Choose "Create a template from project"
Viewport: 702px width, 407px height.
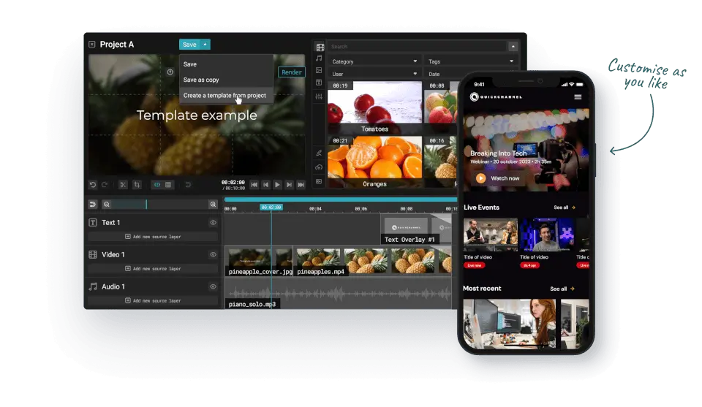point(224,96)
